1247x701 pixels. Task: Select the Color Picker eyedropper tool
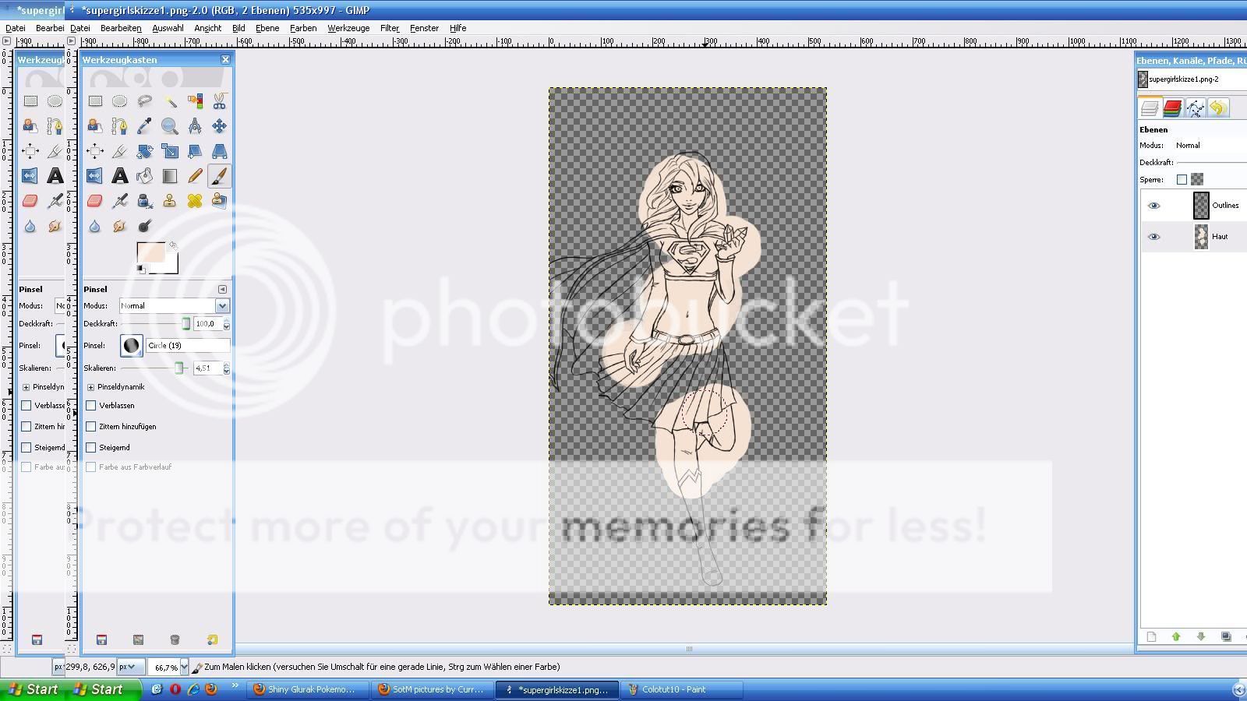click(144, 125)
